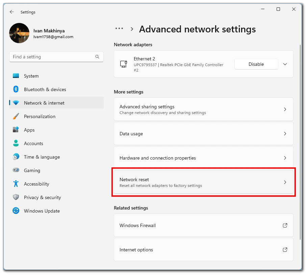Expand Advanced sharing settings
The width and height of the screenshot is (308, 276).
pos(204,109)
